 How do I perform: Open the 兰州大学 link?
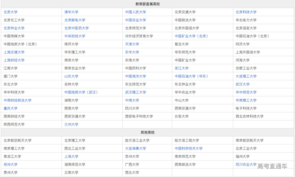point(71,124)
